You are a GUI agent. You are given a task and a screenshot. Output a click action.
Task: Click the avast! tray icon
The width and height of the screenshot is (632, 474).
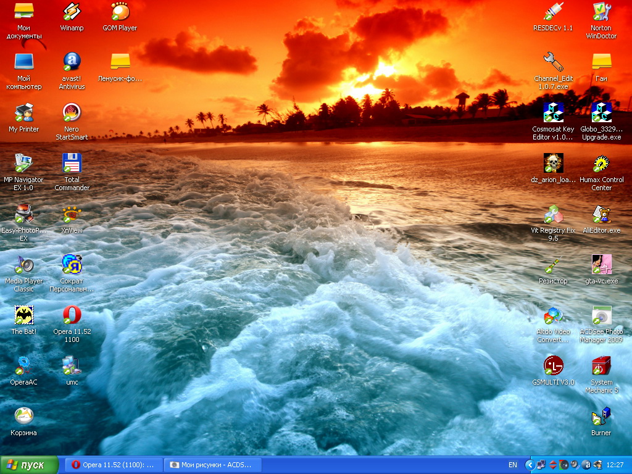(x=586, y=465)
